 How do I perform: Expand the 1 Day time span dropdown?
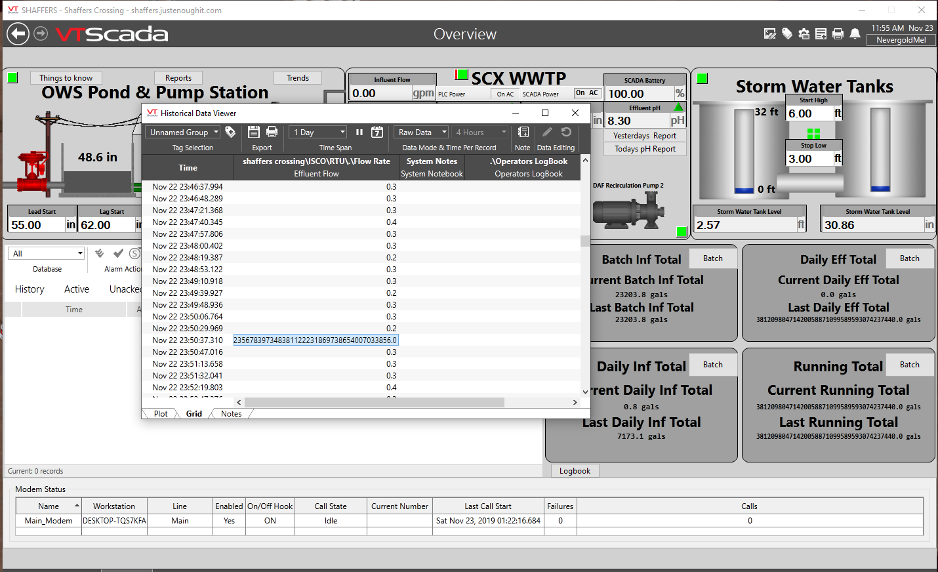(x=318, y=132)
